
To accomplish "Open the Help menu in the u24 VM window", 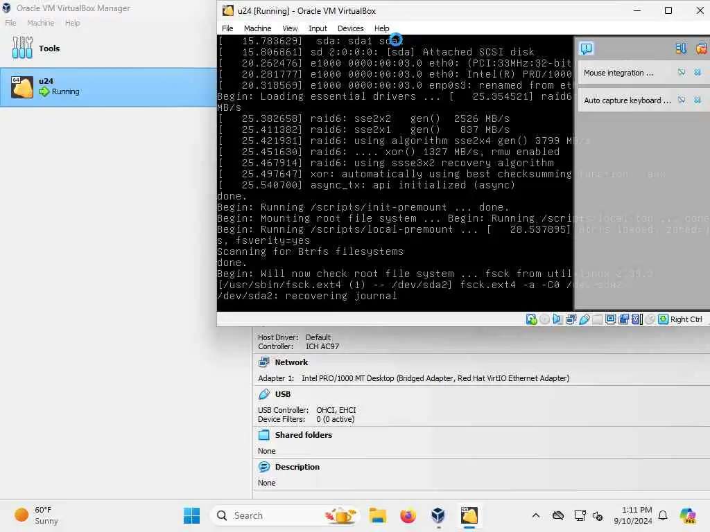I will pyautogui.click(x=381, y=28).
